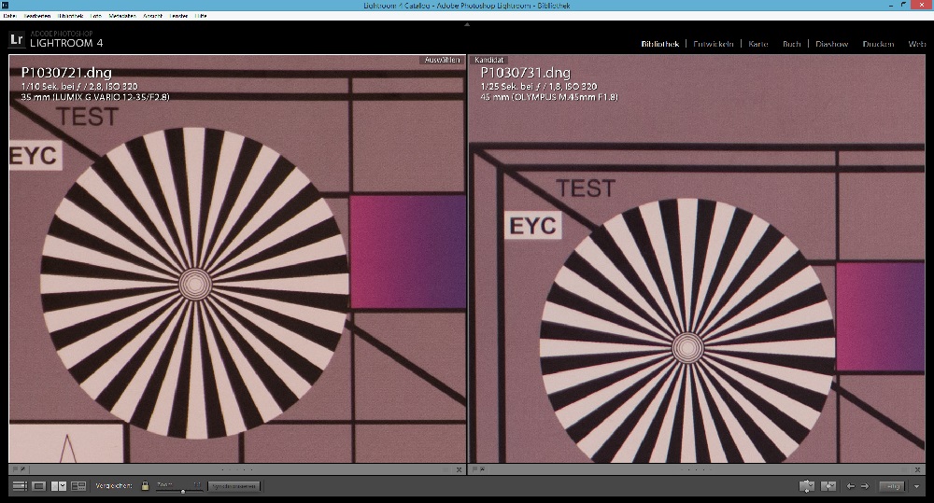Screen dimensions: 934x503
Task: Toggle flag under left Auswählen image
Action: pyautogui.click(x=16, y=469)
